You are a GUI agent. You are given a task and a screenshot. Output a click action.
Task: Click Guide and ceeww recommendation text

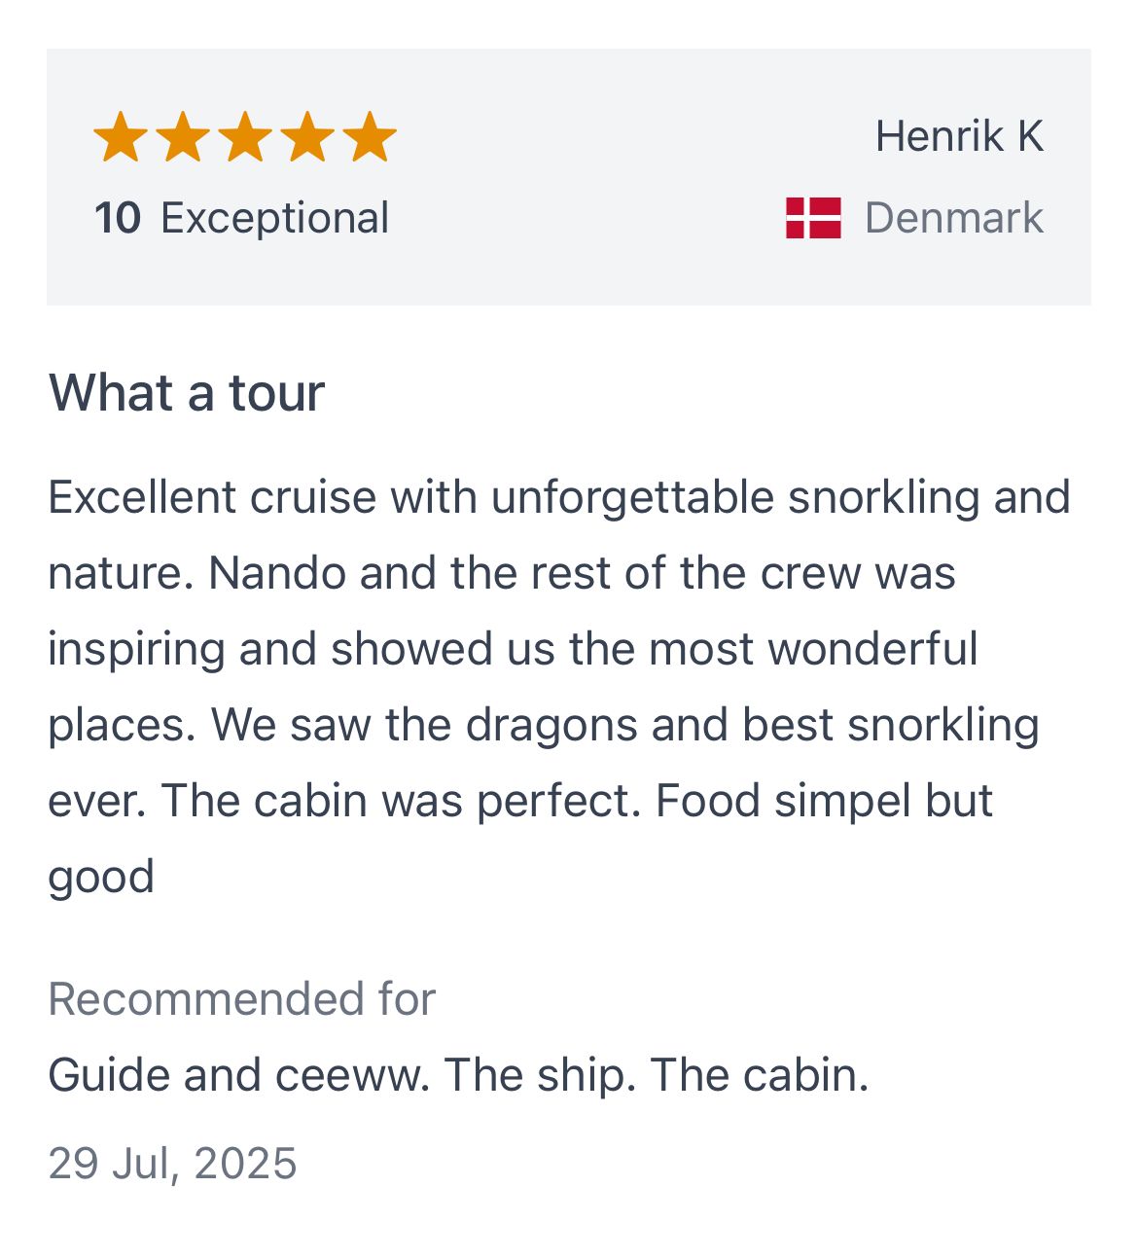pos(239,1075)
